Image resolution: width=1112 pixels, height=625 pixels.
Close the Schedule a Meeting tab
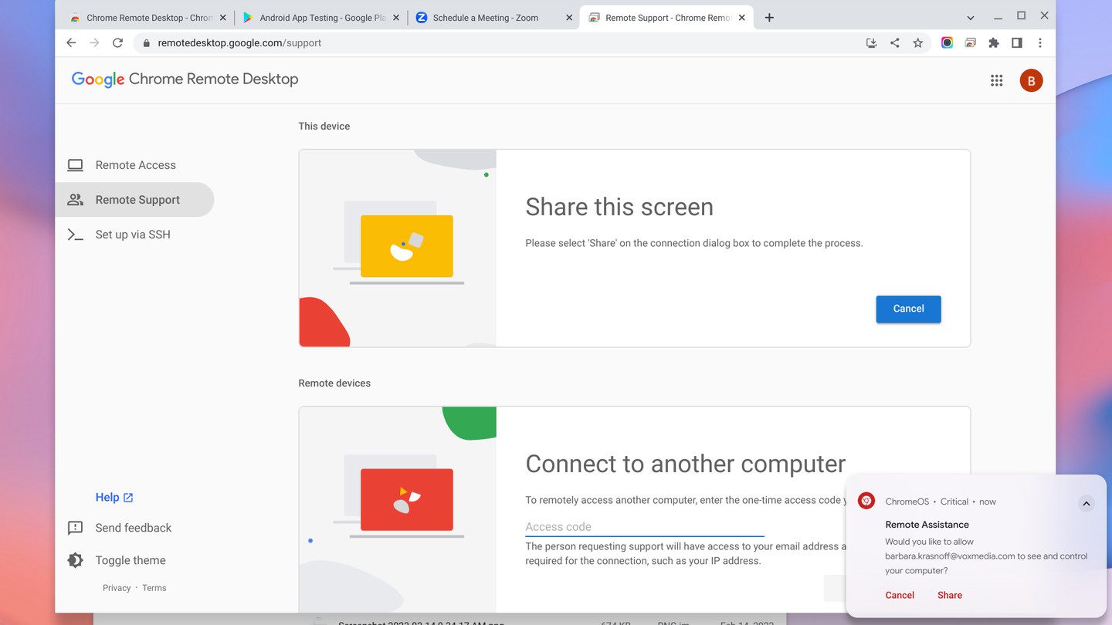click(569, 18)
